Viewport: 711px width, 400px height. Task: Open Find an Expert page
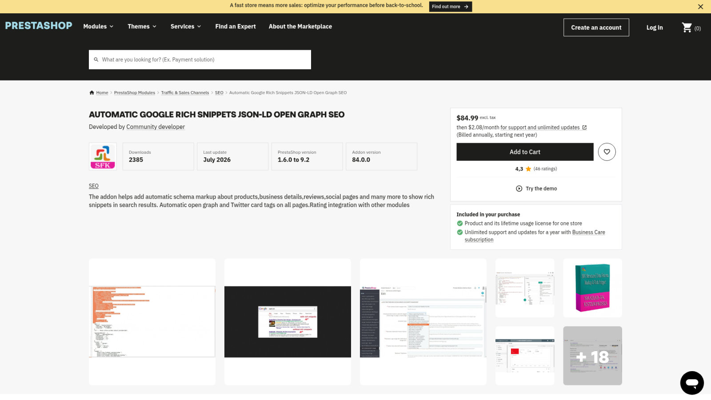[x=236, y=27]
